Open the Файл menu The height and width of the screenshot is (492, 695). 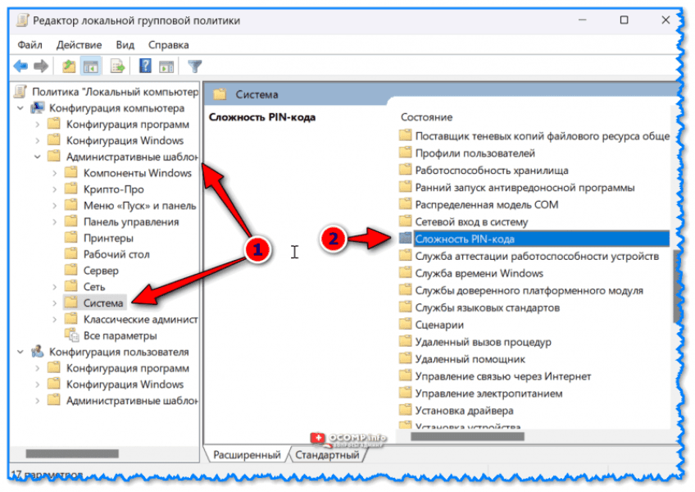pyautogui.click(x=30, y=44)
